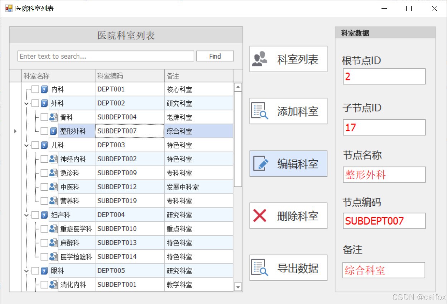Click the row indicator arrow beside 整形外科

tap(15, 131)
